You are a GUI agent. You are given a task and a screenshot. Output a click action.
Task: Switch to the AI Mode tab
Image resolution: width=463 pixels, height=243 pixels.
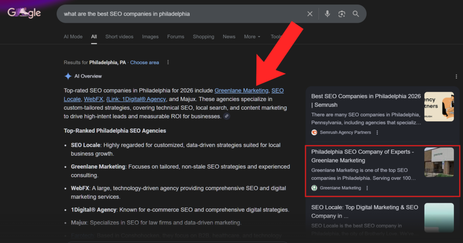click(73, 37)
